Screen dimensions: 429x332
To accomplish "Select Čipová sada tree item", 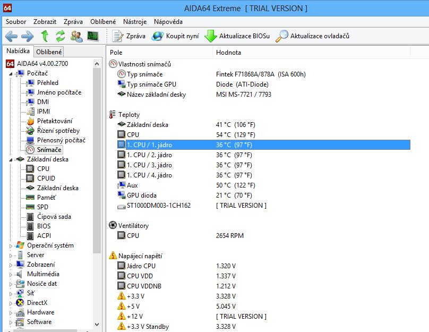I will click(x=49, y=217).
